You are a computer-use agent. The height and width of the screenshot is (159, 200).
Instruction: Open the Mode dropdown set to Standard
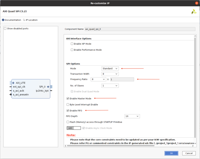point(110,69)
